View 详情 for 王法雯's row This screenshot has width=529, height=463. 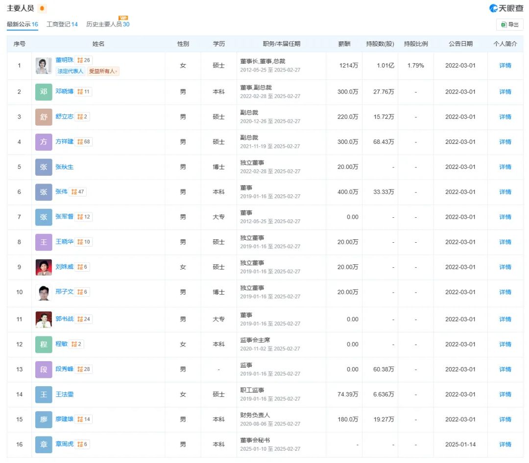[505, 394]
